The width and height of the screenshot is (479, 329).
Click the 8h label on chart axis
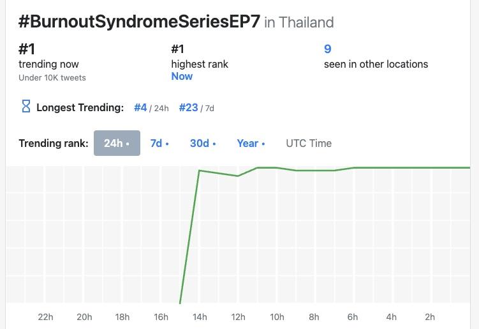(x=314, y=316)
